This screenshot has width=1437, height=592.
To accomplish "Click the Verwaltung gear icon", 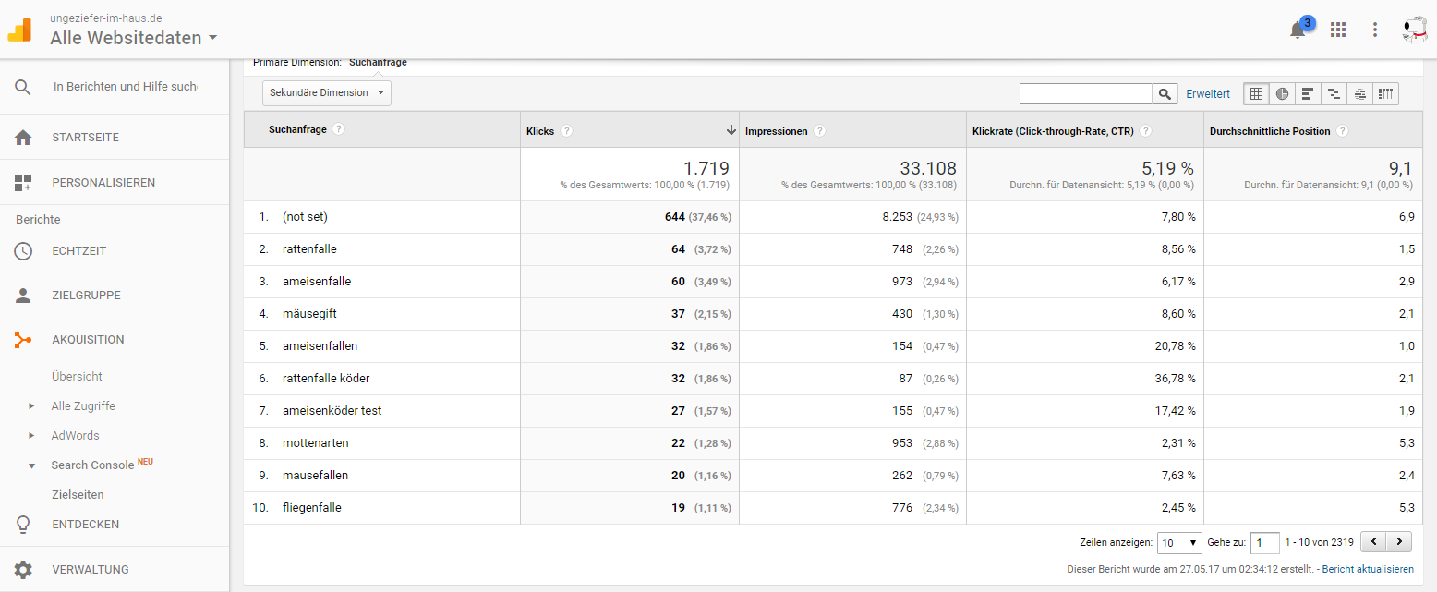I will [23, 570].
